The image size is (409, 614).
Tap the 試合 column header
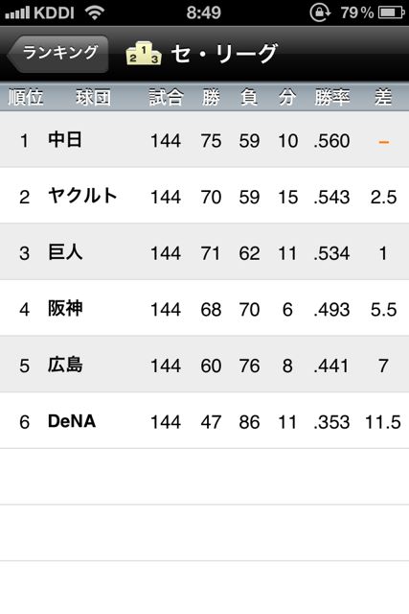166,97
